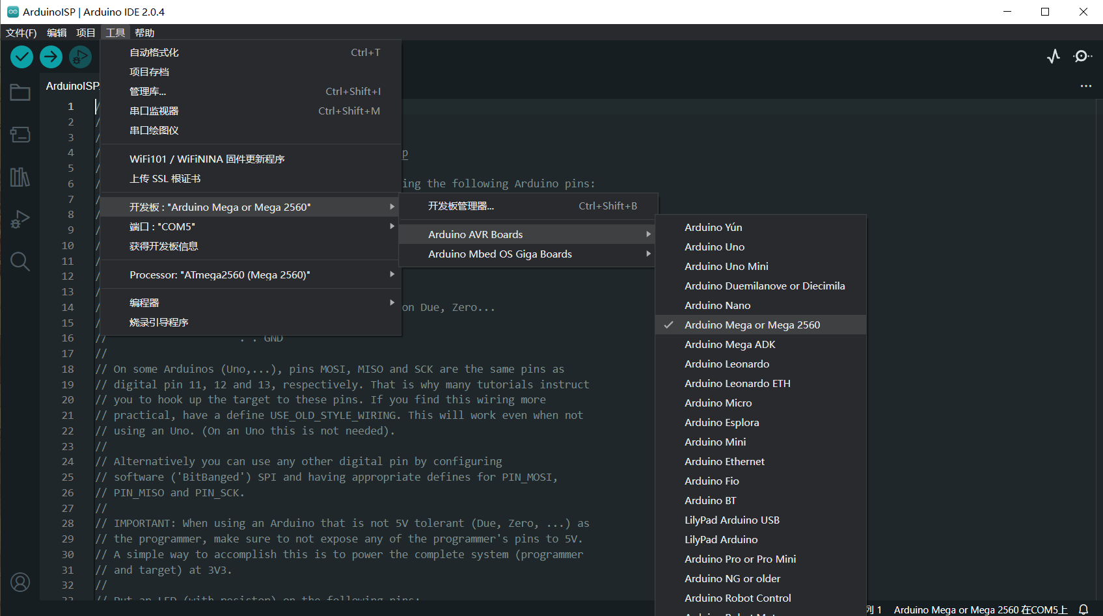
Task: Select Arduino Esplora board
Action: (761, 422)
